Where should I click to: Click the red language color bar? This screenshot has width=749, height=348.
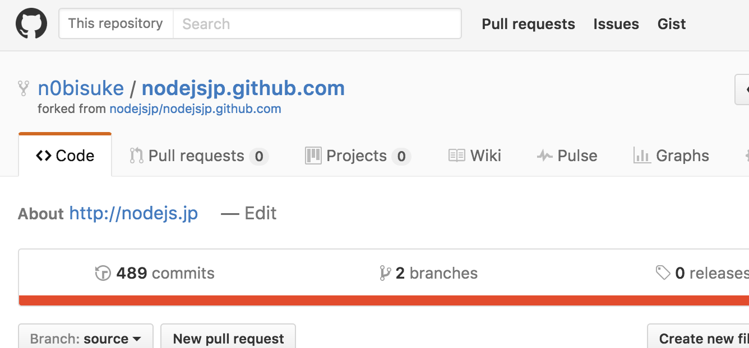pyautogui.click(x=384, y=300)
